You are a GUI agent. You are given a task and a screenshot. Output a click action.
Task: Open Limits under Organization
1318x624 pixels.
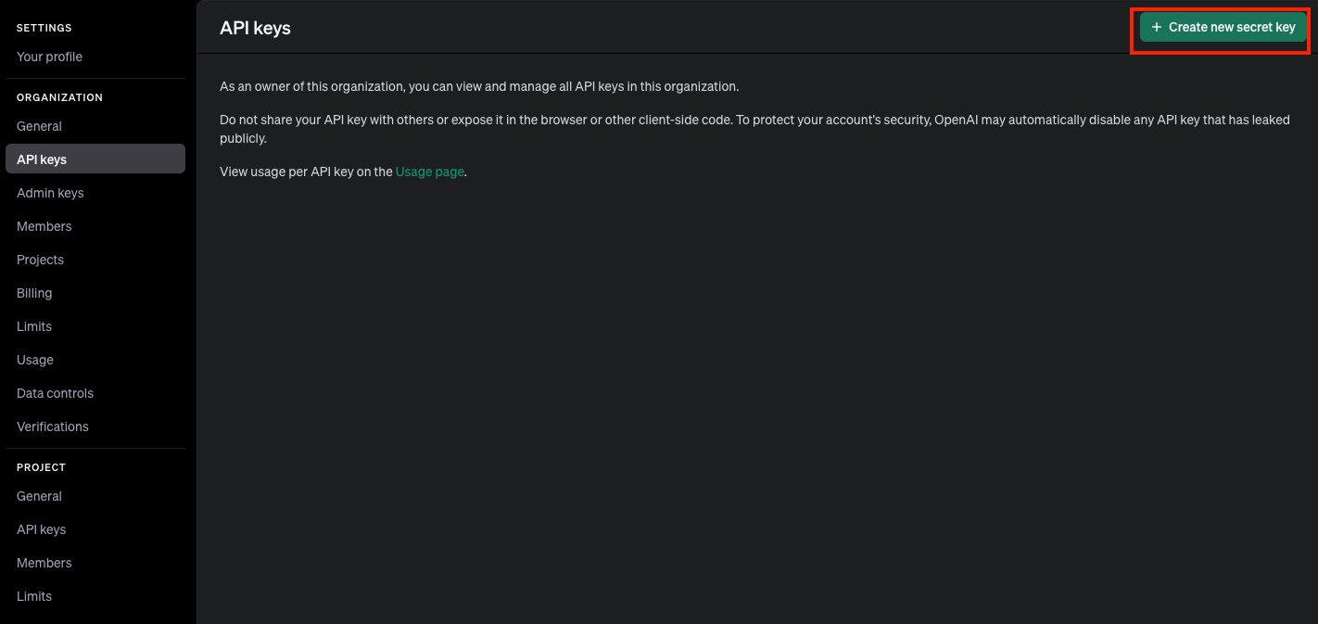[34, 326]
